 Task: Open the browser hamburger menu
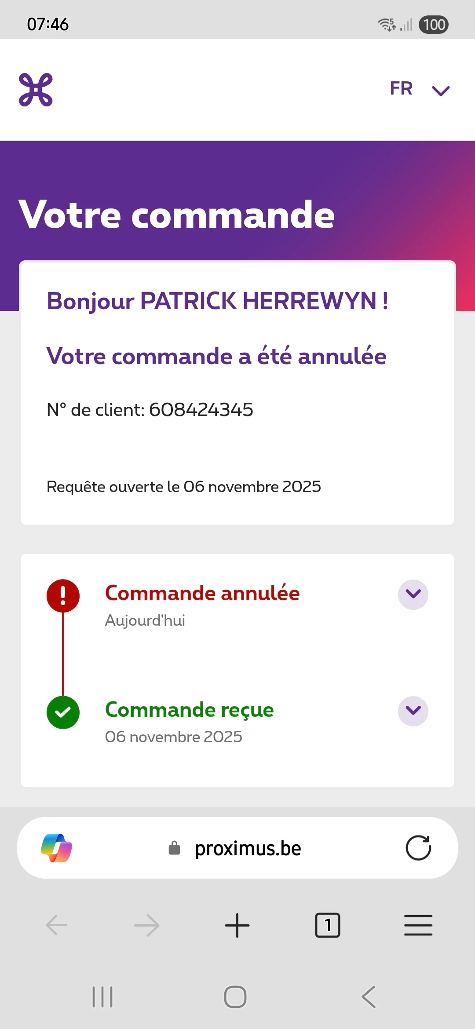418,925
